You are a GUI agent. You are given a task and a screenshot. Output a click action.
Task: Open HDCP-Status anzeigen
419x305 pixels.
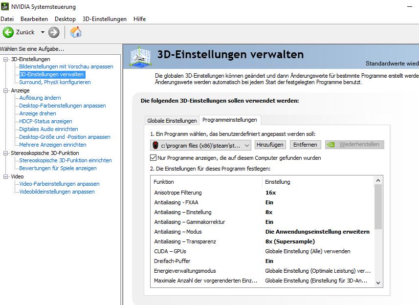[45, 121]
